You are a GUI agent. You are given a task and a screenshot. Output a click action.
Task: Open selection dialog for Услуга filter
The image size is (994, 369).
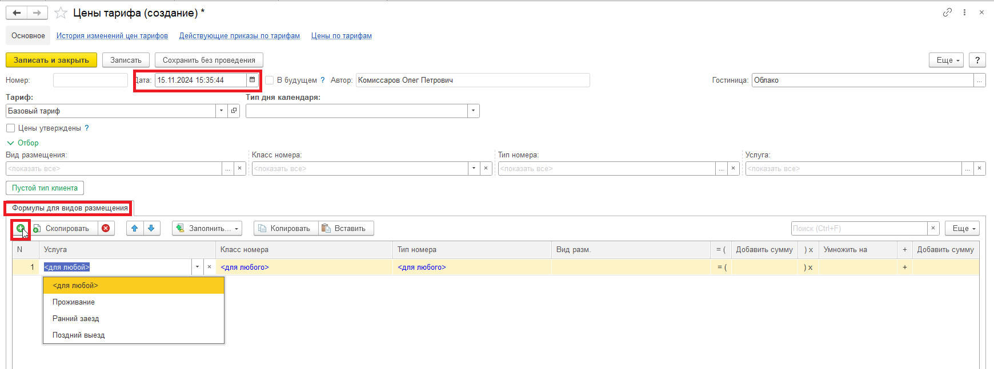point(968,169)
